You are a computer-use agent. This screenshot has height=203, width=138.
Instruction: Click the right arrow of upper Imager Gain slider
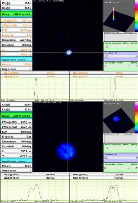136,56
